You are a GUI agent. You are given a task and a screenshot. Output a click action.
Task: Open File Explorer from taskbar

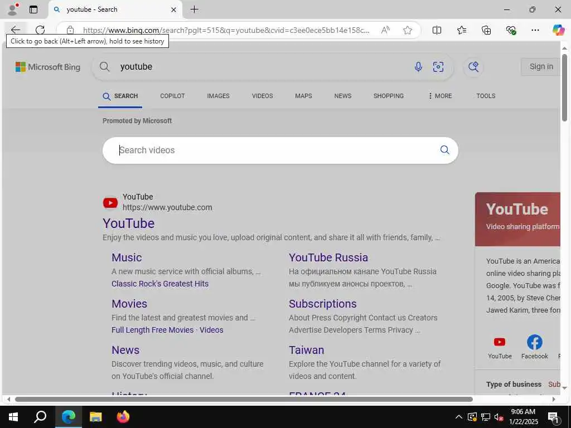point(95,417)
